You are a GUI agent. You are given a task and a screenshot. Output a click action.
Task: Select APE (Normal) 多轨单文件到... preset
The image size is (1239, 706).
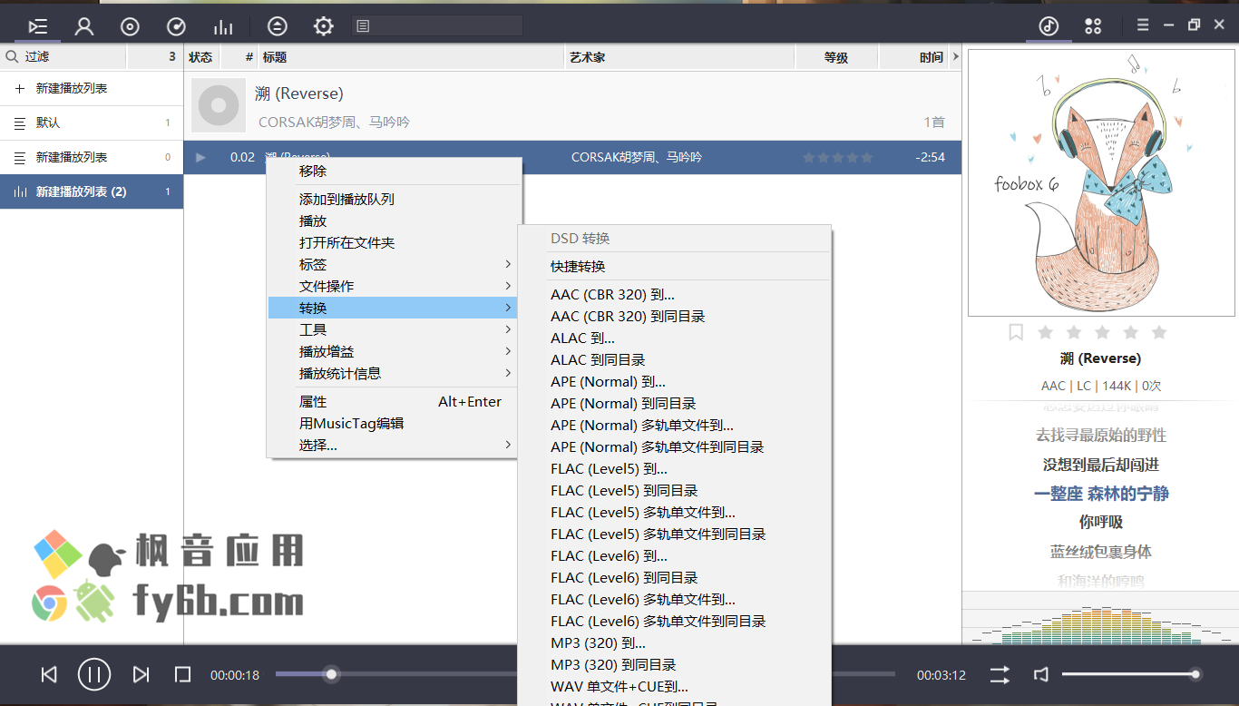coord(675,425)
